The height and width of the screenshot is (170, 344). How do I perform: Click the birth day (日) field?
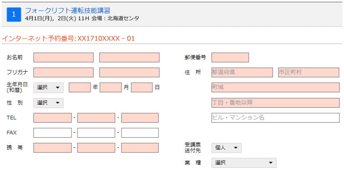tap(142, 87)
